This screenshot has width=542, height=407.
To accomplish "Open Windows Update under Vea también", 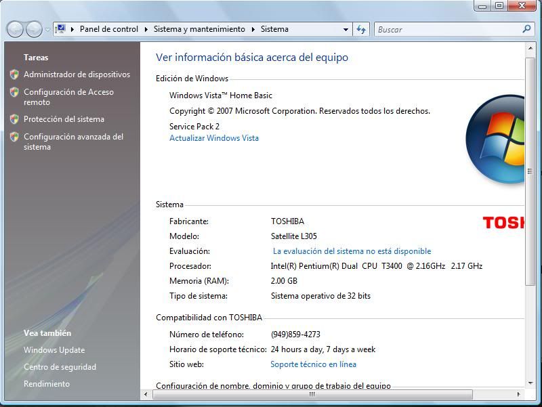I will tap(54, 350).
